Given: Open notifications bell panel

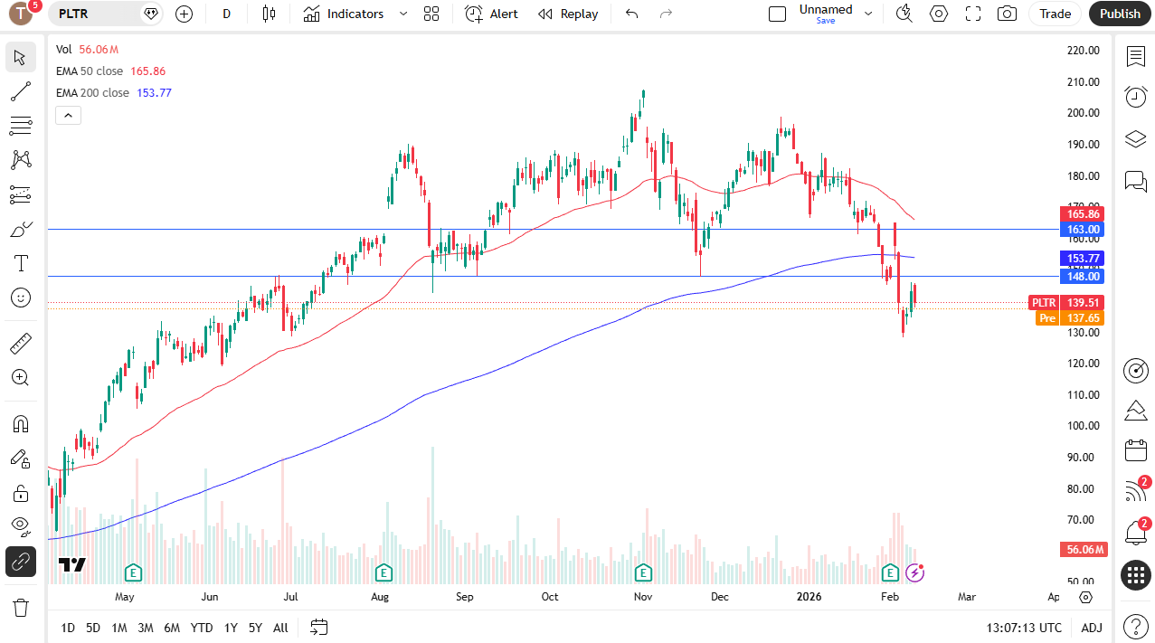Looking at the screenshot, I should tap(1136, 533).
